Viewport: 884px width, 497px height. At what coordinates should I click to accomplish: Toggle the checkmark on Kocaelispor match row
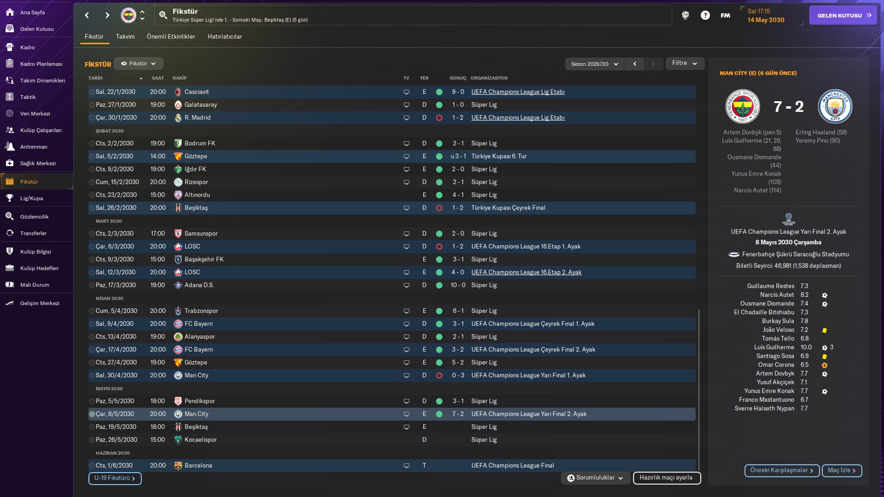[x=92, y=440]
